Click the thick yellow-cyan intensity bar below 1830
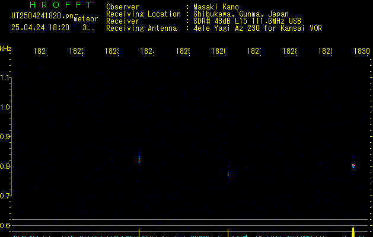Screen dimensions: 373x237 [353, 232]
